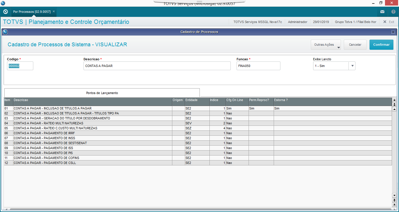Jump to first grid row arrow
399x212 pixels.
tap(394, 100)
